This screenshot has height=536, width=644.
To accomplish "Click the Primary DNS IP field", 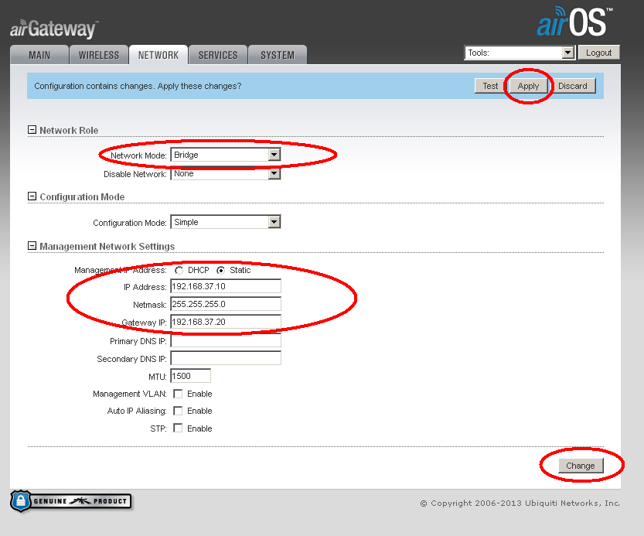I will click(x=226, y=341).
